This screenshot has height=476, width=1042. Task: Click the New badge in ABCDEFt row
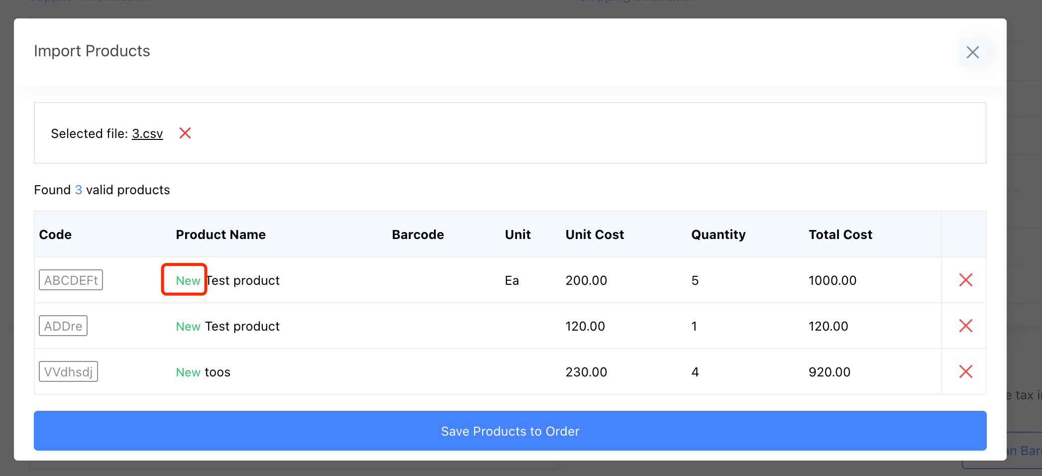188,281
